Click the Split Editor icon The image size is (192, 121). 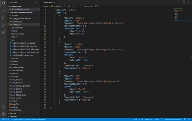184,2
